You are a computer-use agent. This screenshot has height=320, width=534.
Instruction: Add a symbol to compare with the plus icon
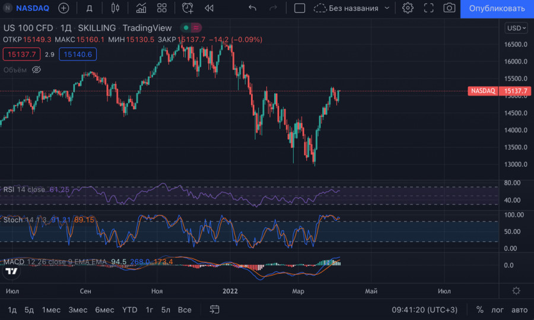click(63, 8)
